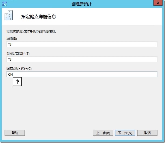Click the 国家/地区代码(C): label

coord(19,69)
